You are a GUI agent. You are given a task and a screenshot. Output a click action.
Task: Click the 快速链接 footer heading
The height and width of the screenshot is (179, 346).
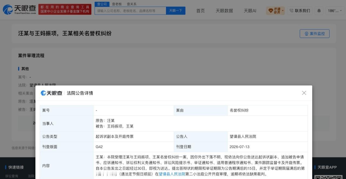(x=16, y=167)
